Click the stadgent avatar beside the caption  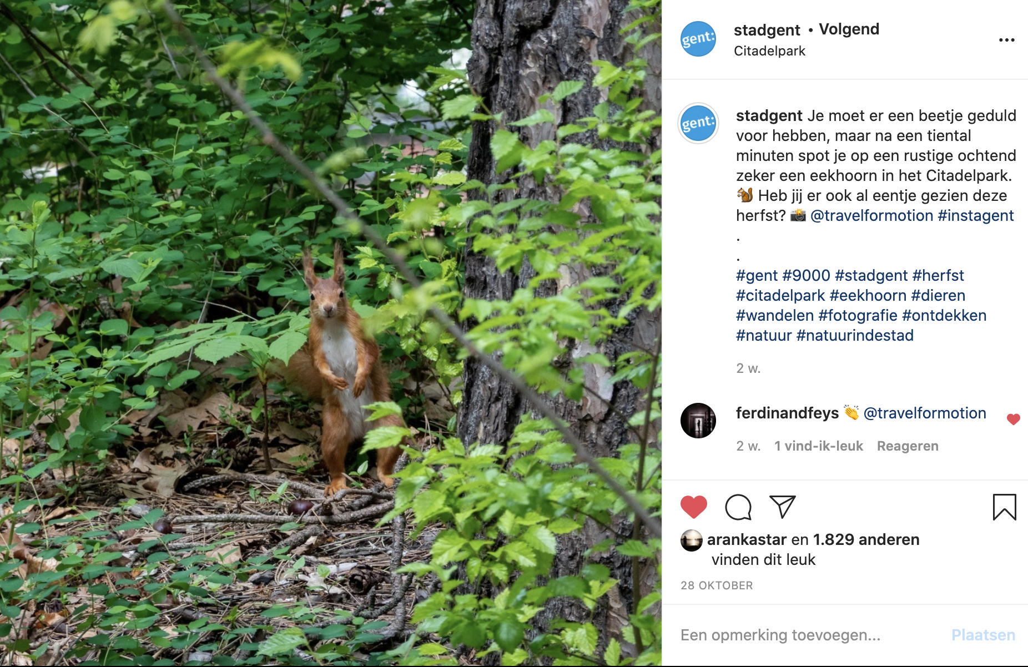pyautogui.click(x=698, y=123)
